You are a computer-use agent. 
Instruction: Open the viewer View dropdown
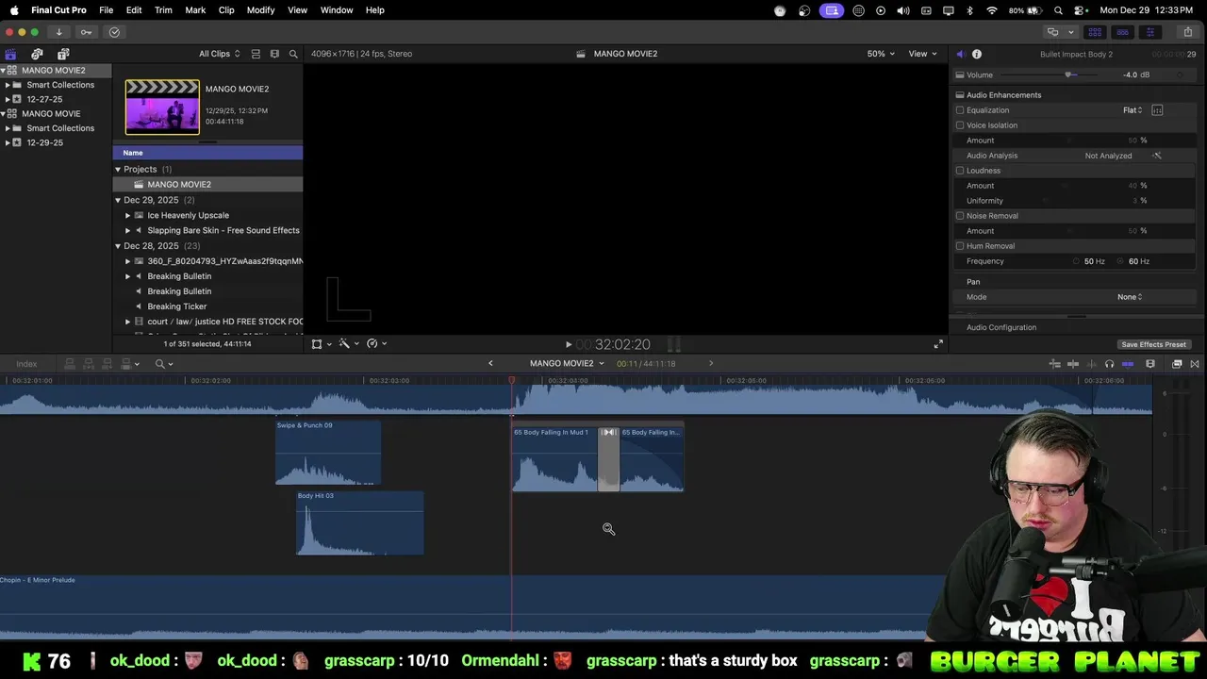point(922,54)
